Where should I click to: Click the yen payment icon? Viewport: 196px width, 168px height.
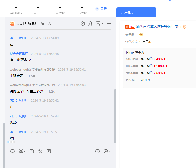pyautogui.click(x=49, y=151)
